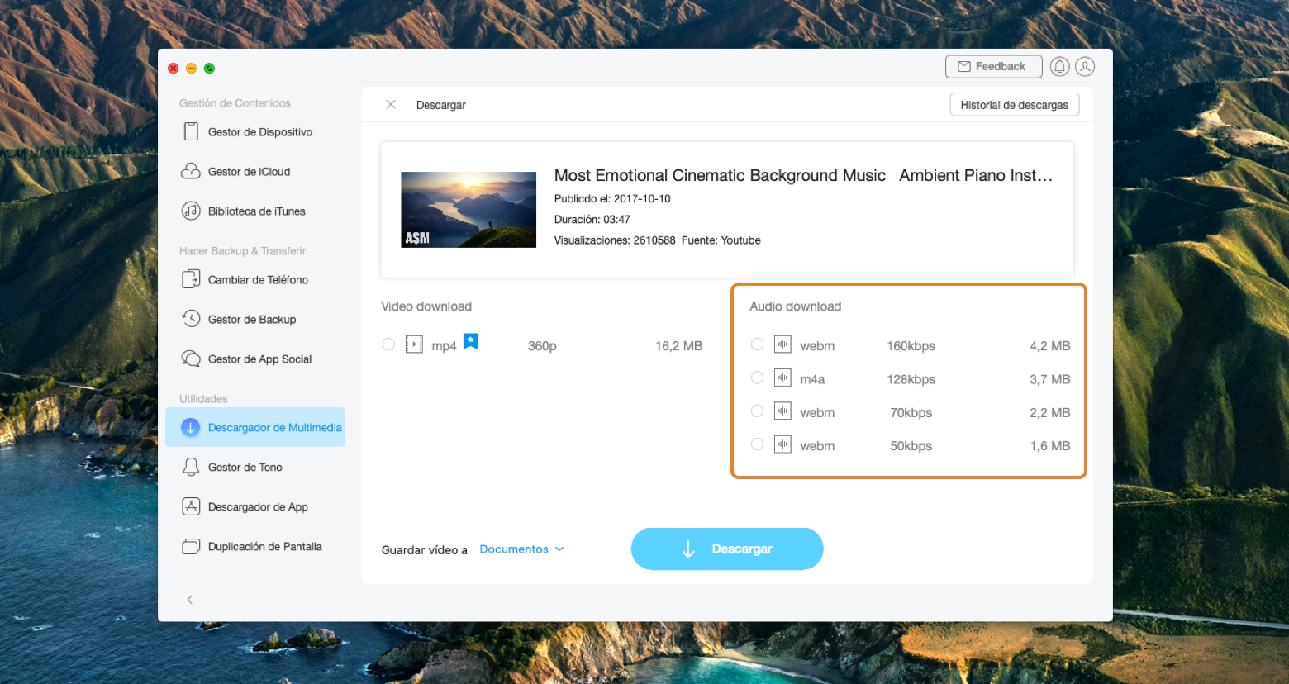The image size is (1289, 684).
Task: Open Gestor de Dispositivo phone icon
Action: click(x=191, y=131)
